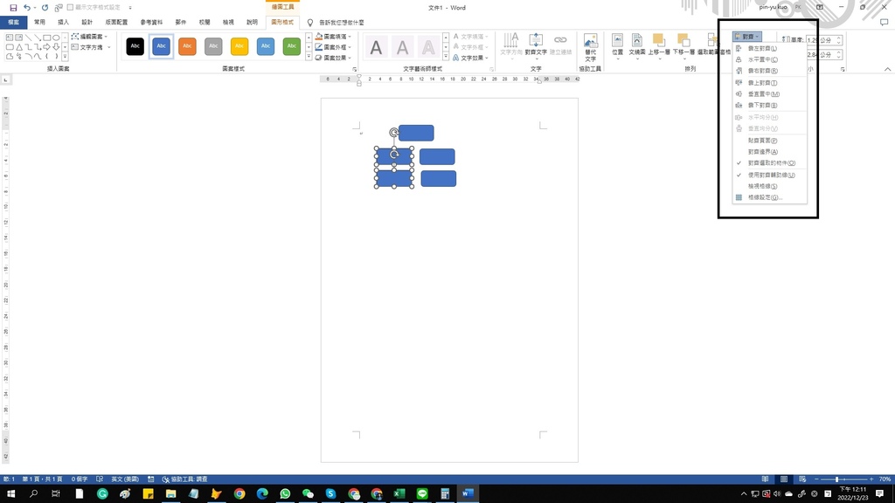Undo the last action
Viewport: 895px width, 503px height.
[26, 7]
